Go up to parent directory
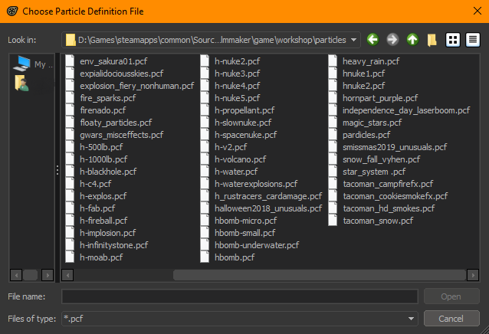Image resolution: width=489 pixels, height=334 pixels. click(x=412, y=40)
